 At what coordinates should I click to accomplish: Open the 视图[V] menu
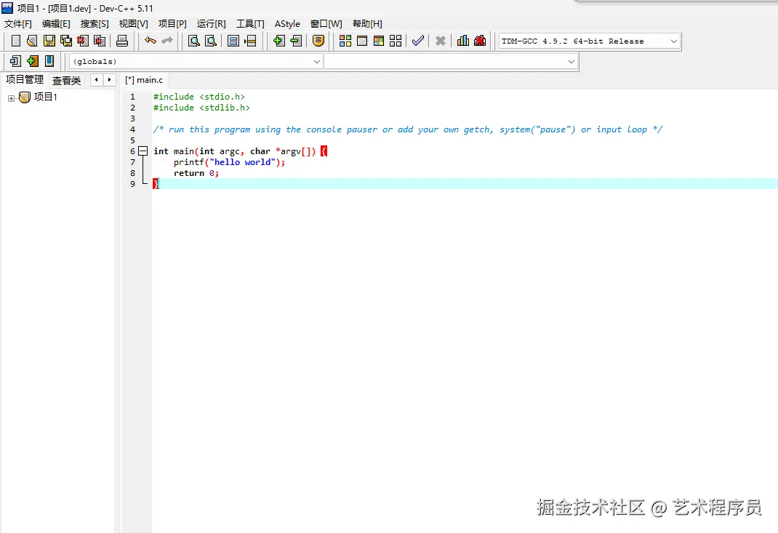coord(134,24)
